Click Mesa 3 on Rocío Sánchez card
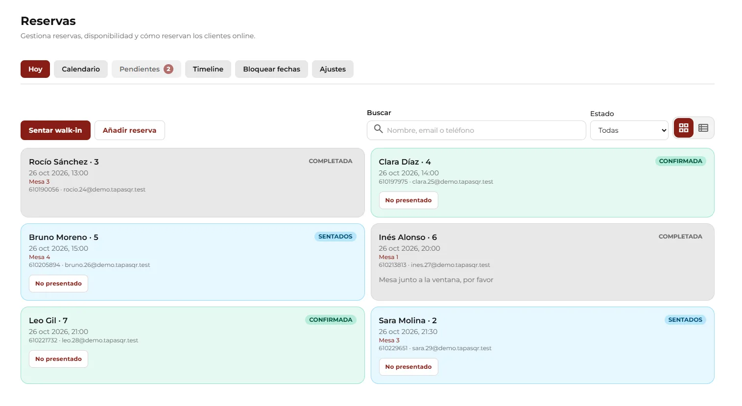The height and width of the screenshot is (406, 742). point(39,182)
